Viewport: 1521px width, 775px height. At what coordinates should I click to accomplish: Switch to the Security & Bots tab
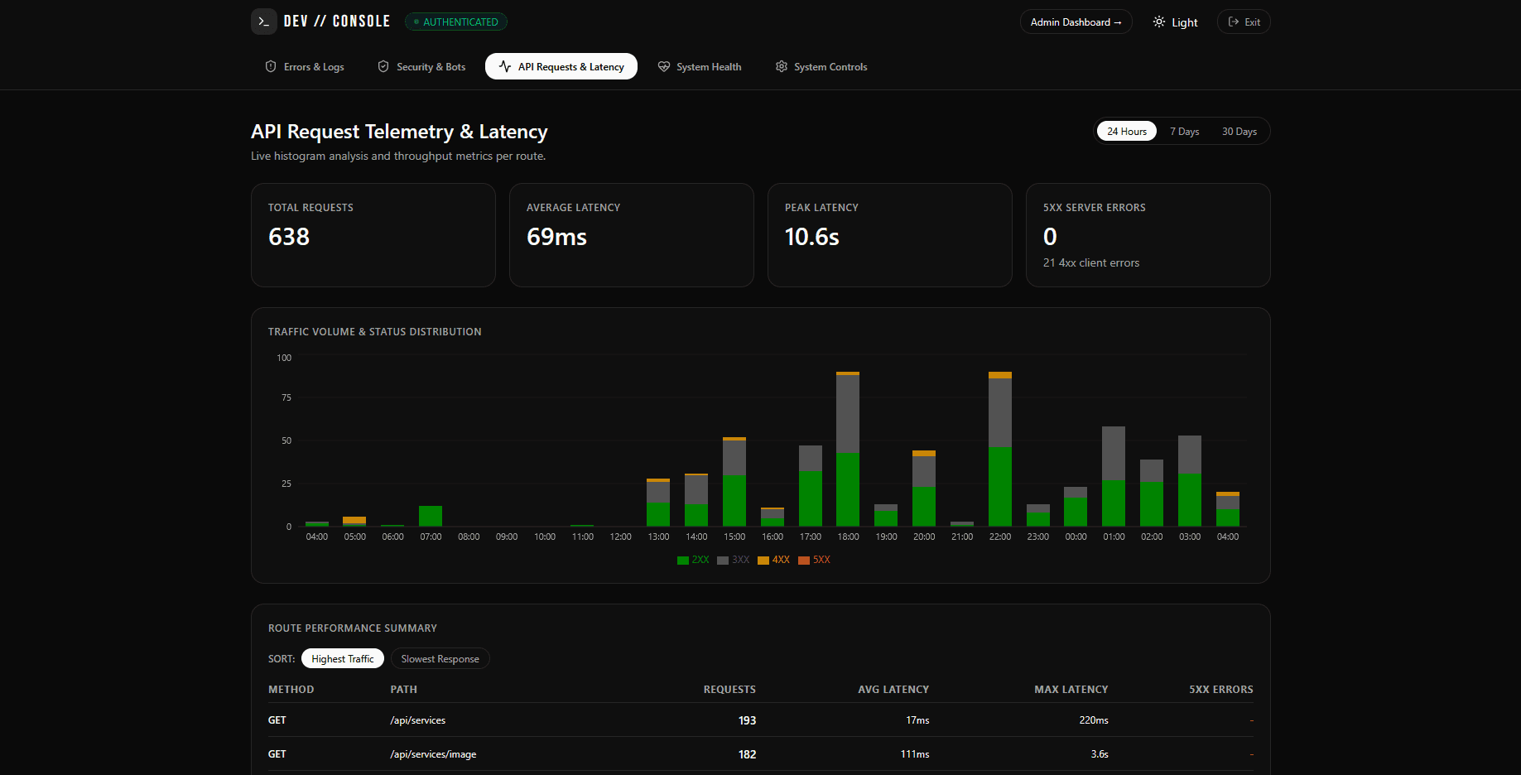click(x=422, y=66)
